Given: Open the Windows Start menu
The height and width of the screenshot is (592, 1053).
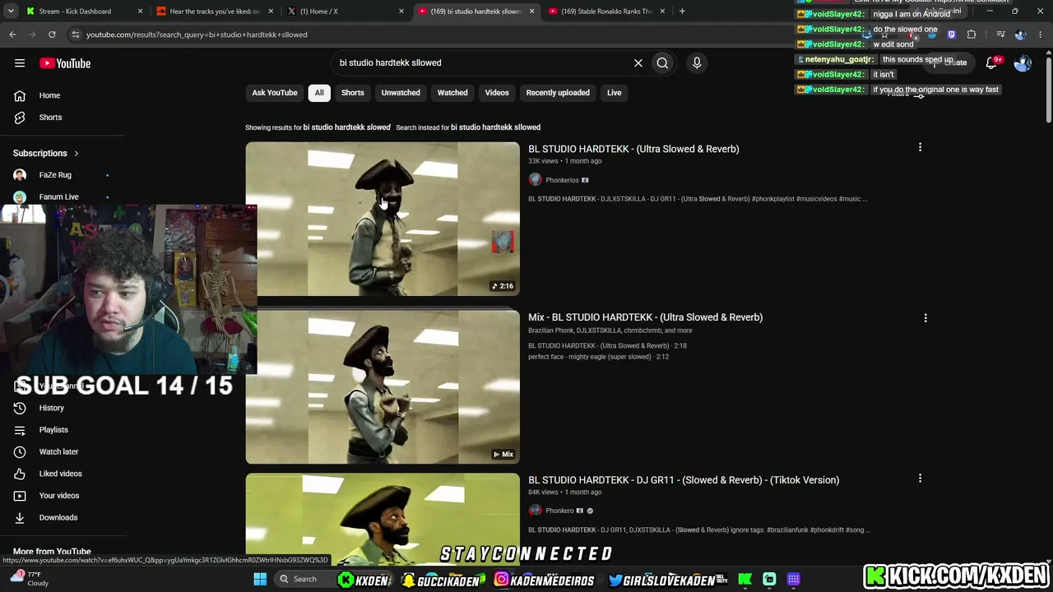Looking at the screenshot, I should (x=260, y=580).
